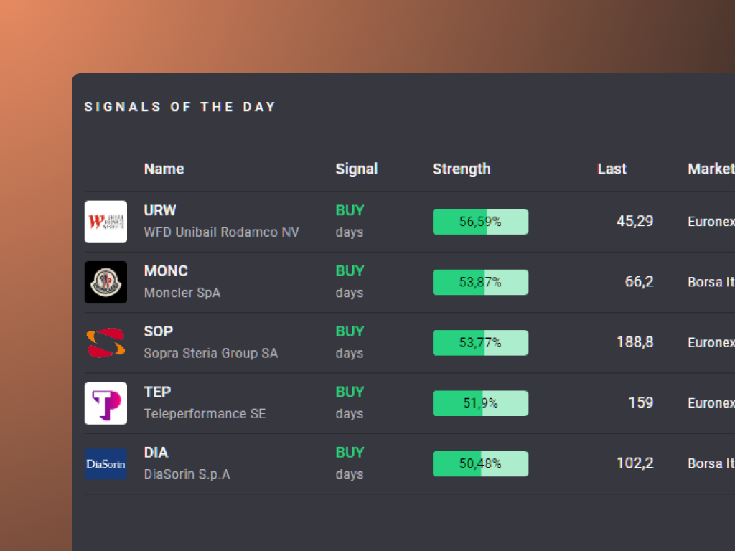
Task: Click the BUY signal for URW
Action: pos(350,210)
